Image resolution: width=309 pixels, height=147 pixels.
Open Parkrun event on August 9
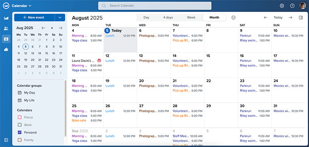click(255, 36)
